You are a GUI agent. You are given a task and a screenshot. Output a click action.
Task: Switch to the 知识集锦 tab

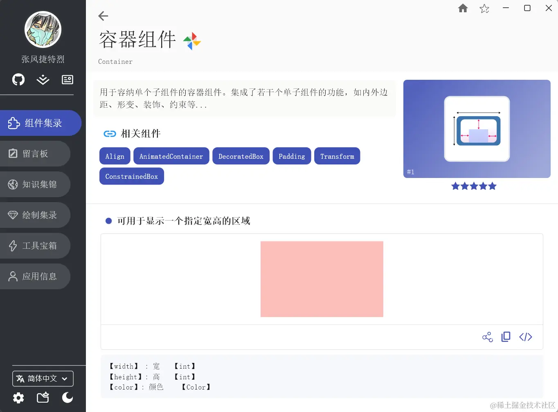click(35, 184)
